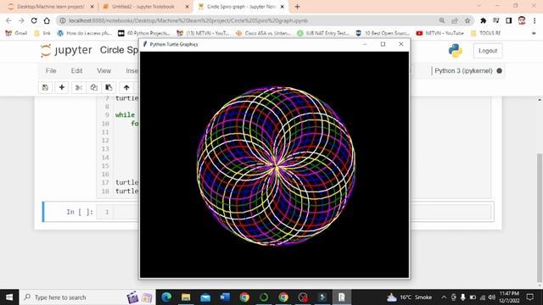The width and height of the screenshot is (543, 305).
Task: Open the Edit menu in Jupyter
Action: click(76, 70)
